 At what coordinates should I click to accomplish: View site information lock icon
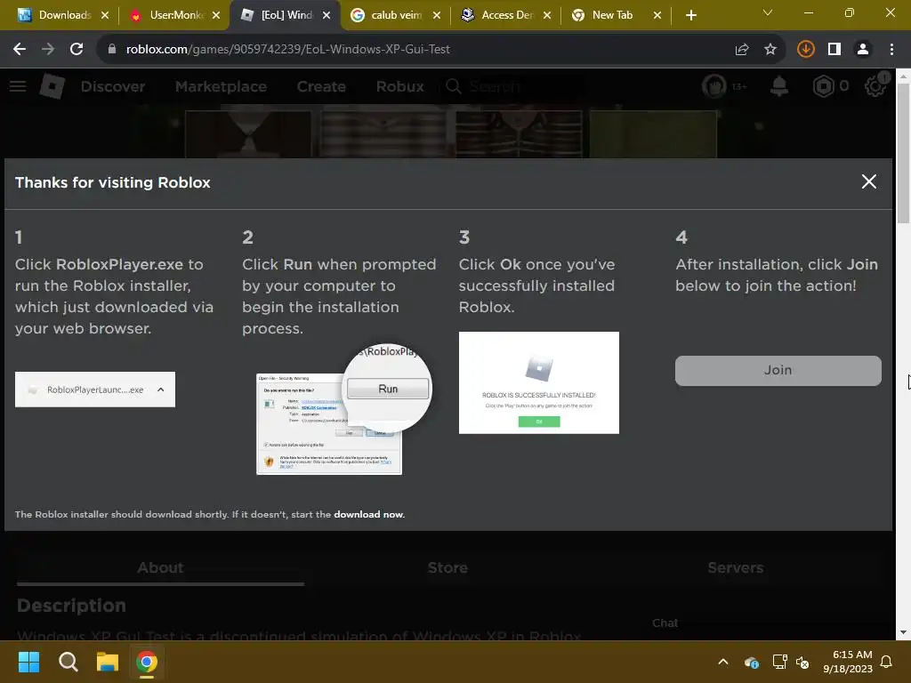click(x=112, y=50)
